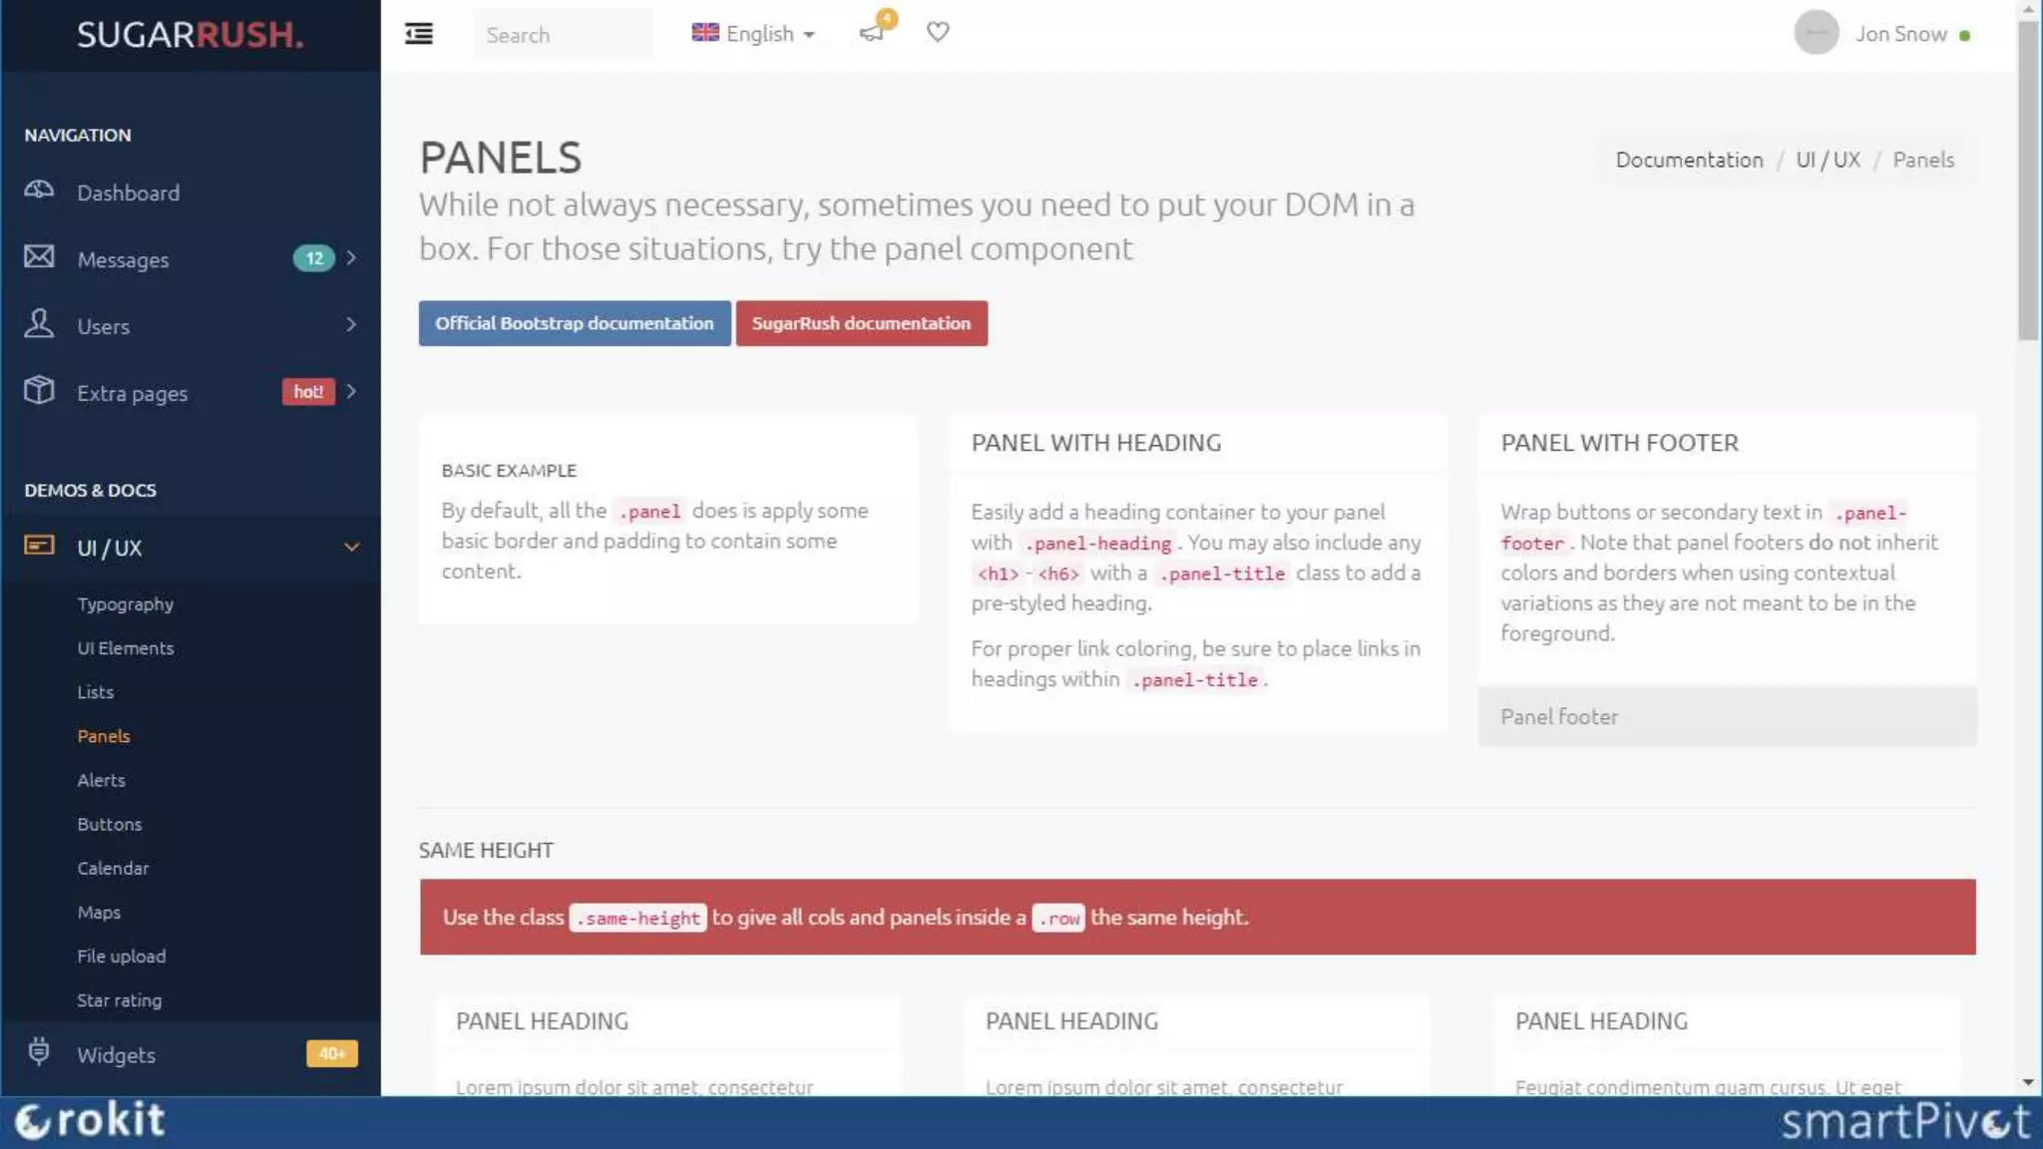The image size is (2043, 1149).
Task: Click the Widgets plug icon
Action: 39,1052
